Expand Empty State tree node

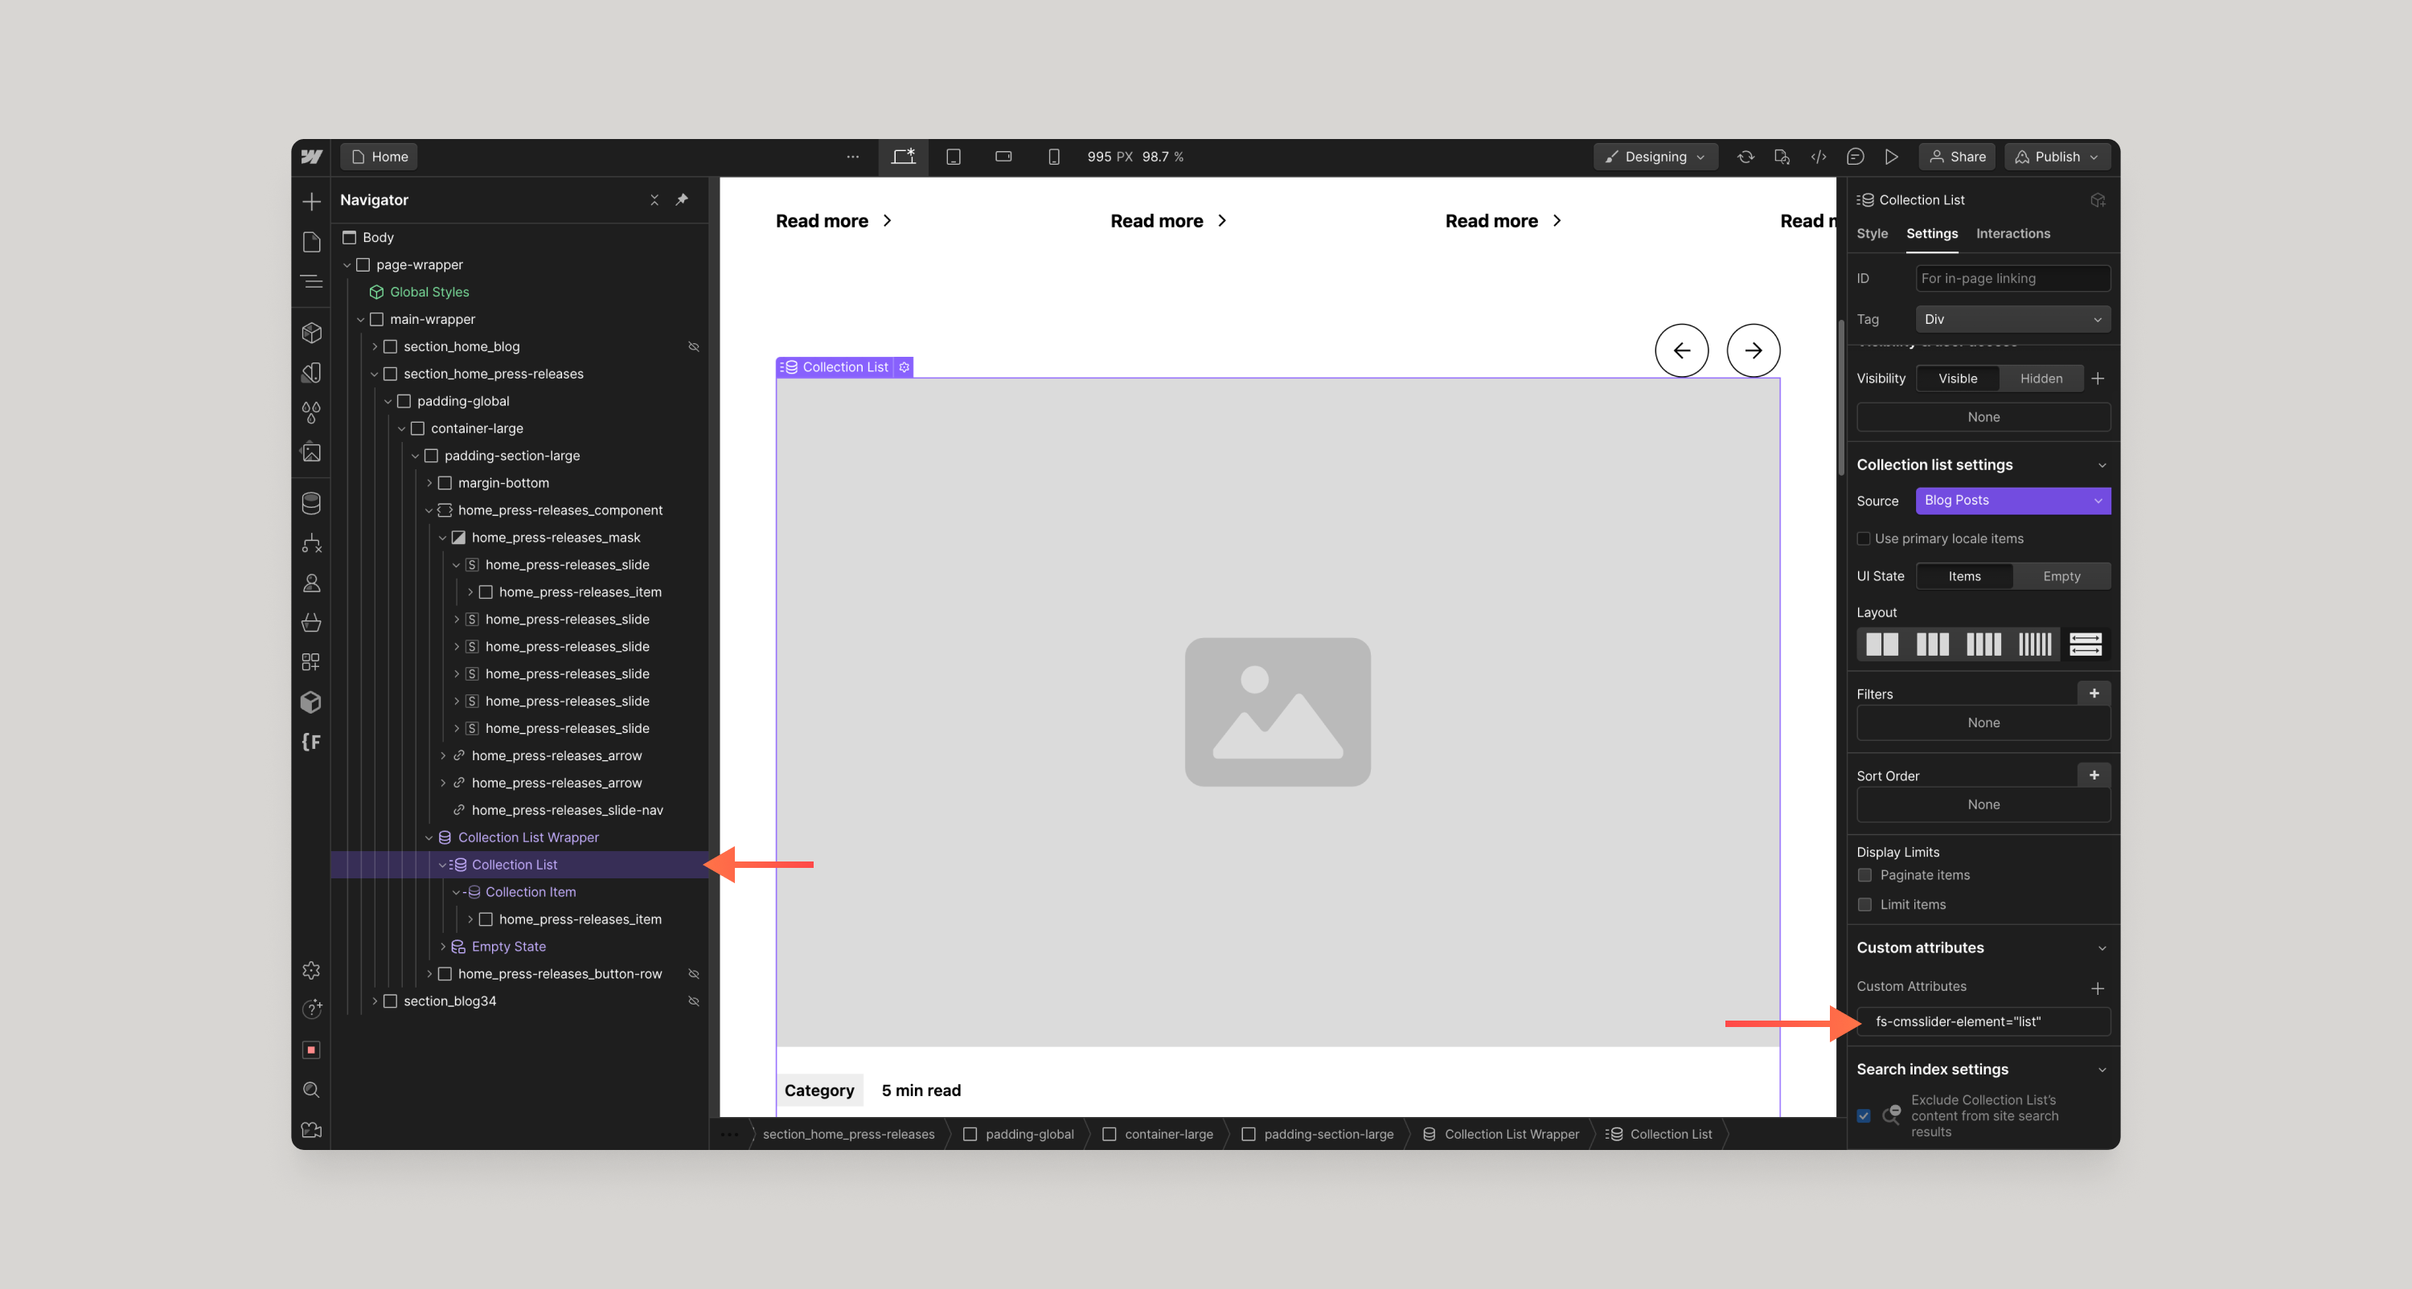click(x=443, y=947)
